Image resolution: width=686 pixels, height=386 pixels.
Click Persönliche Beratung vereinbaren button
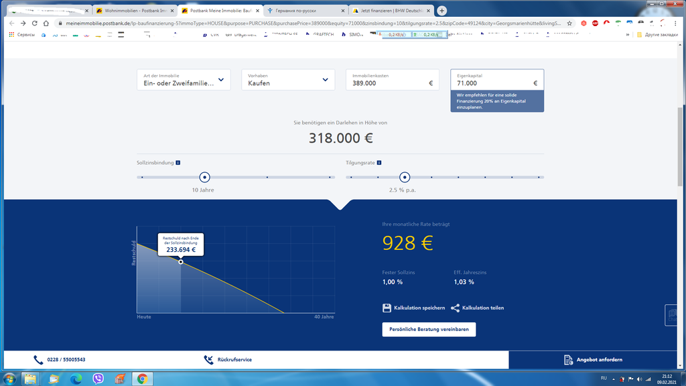click(429, 330)
